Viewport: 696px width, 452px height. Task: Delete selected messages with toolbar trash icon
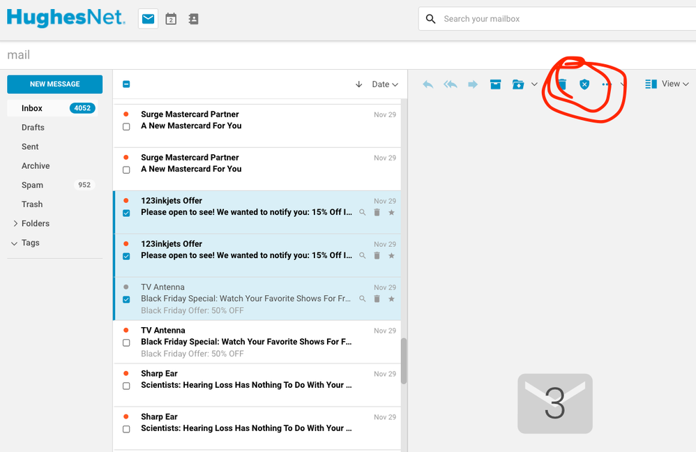pos(561,84)
